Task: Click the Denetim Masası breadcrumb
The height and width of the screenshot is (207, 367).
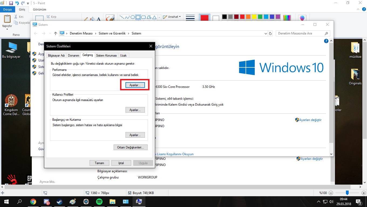Action: point(81,33)
